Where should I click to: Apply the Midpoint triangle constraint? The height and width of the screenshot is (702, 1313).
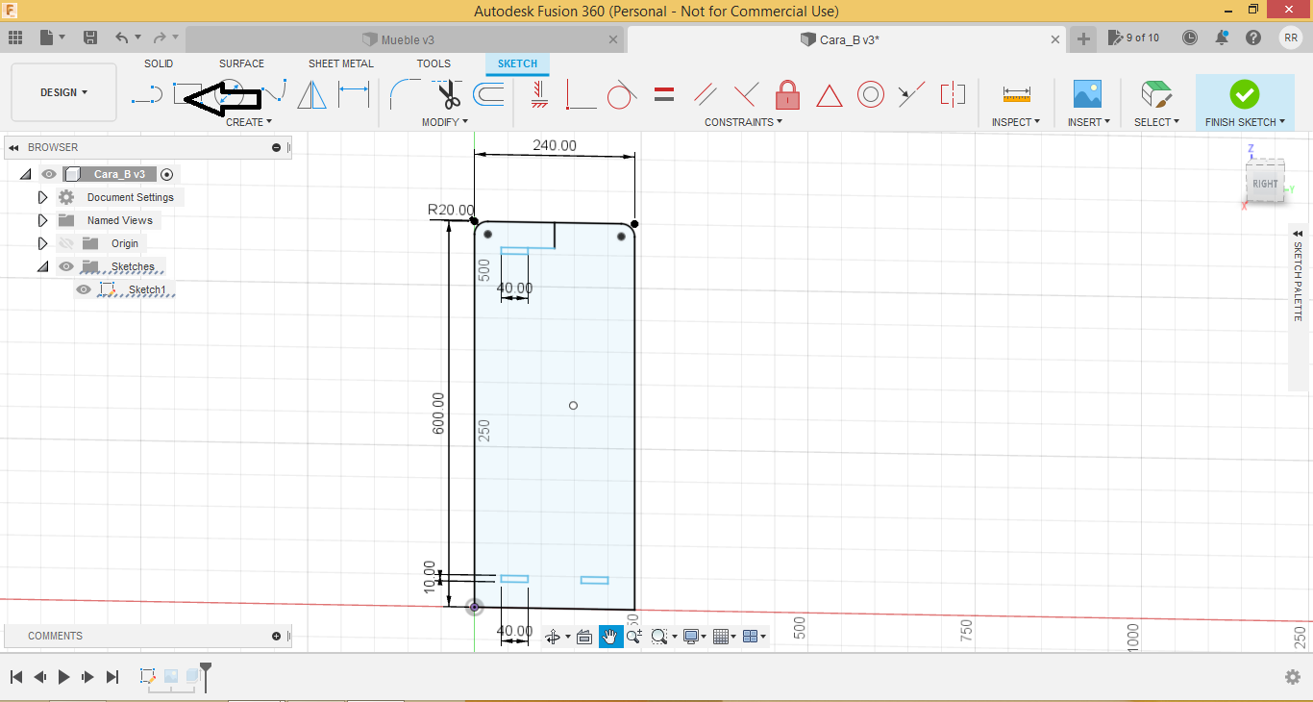tap(830, 95)
